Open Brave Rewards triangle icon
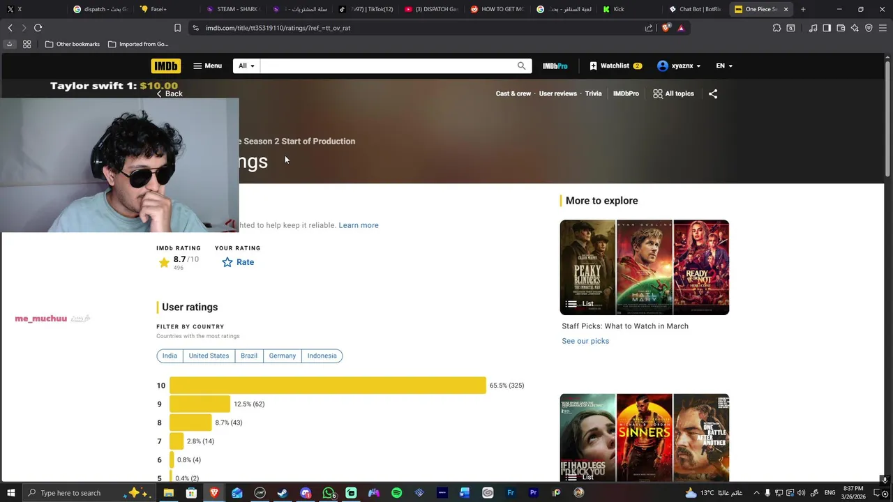 [x=681, y=28]
